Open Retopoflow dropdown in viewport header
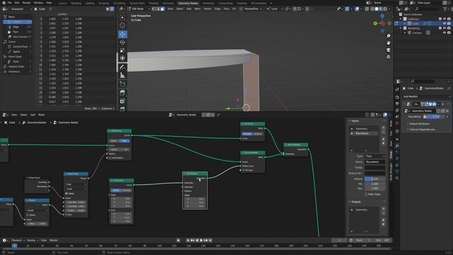The height and width of the screenshot is (255, 453). click(253, 9)
